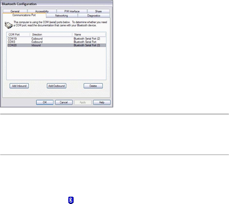Click Bluetooth Serial Port name of COM3
This screenshot has height=204, width=229.
pyautogui.click(x=85, y=42)
